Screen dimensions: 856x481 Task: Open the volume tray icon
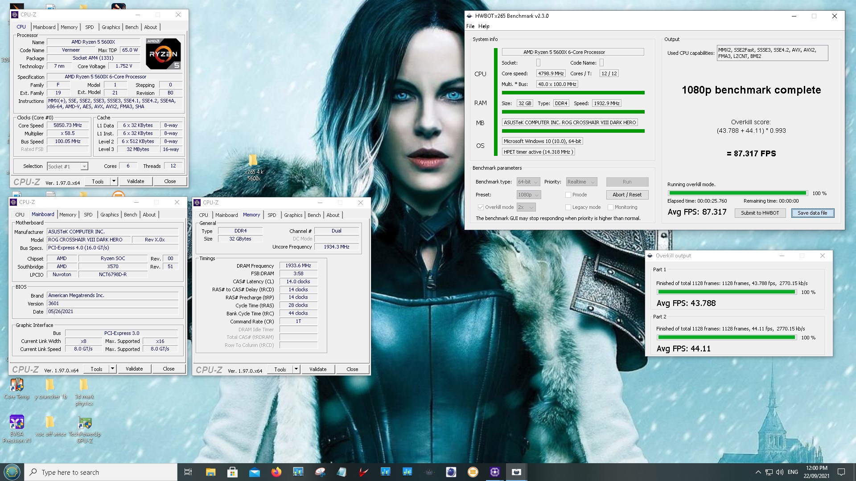(779, 472)
